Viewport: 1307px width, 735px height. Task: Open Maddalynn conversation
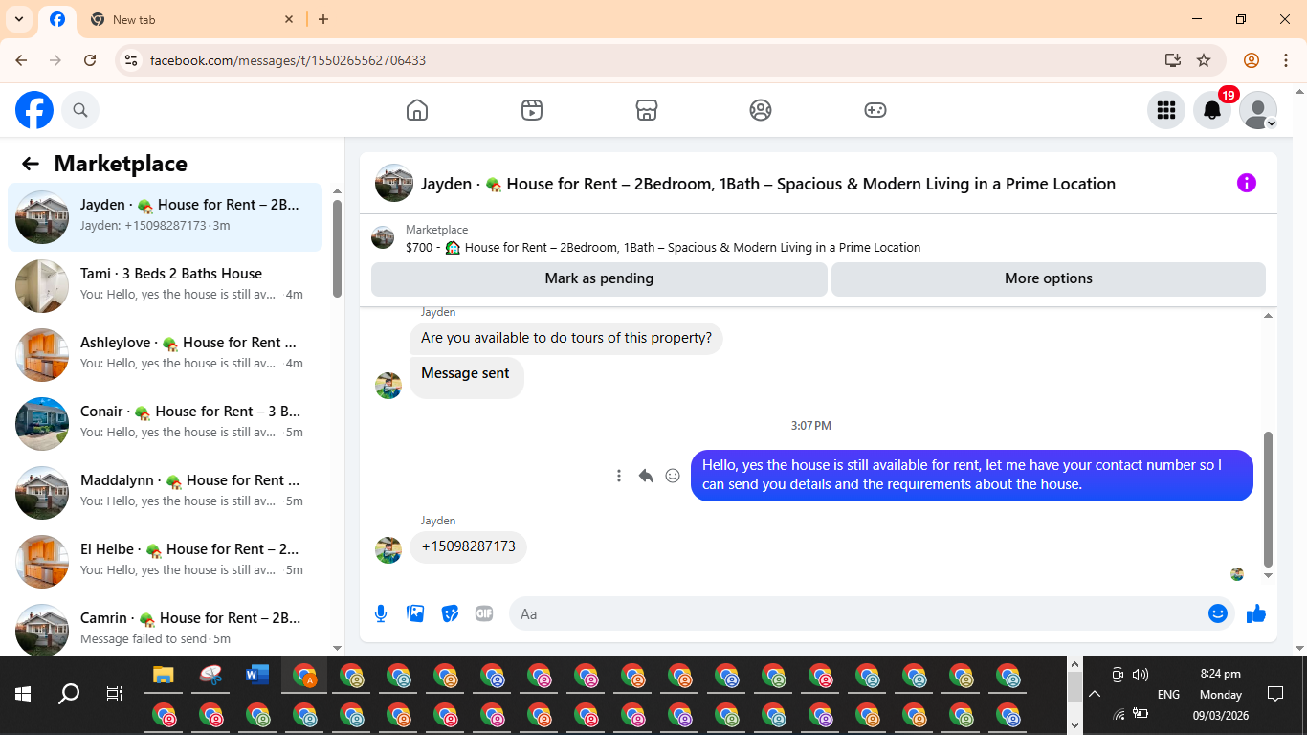pos(166,493)
